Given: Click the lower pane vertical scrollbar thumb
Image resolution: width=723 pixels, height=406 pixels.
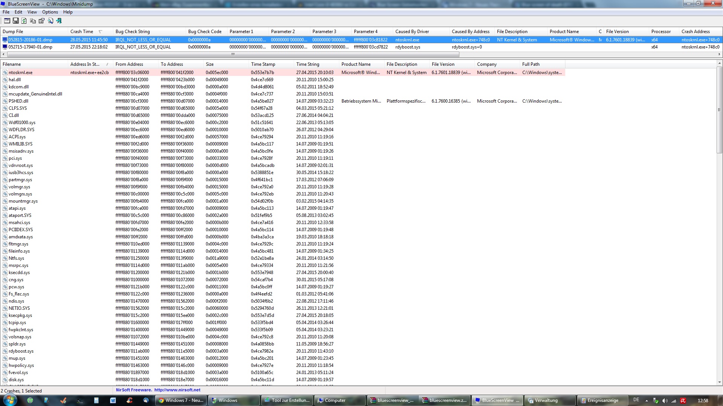Looking at the screenshot, I should pos(719,110).
